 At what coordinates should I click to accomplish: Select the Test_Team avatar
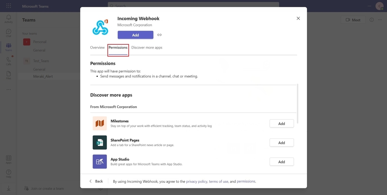point(27,61)
